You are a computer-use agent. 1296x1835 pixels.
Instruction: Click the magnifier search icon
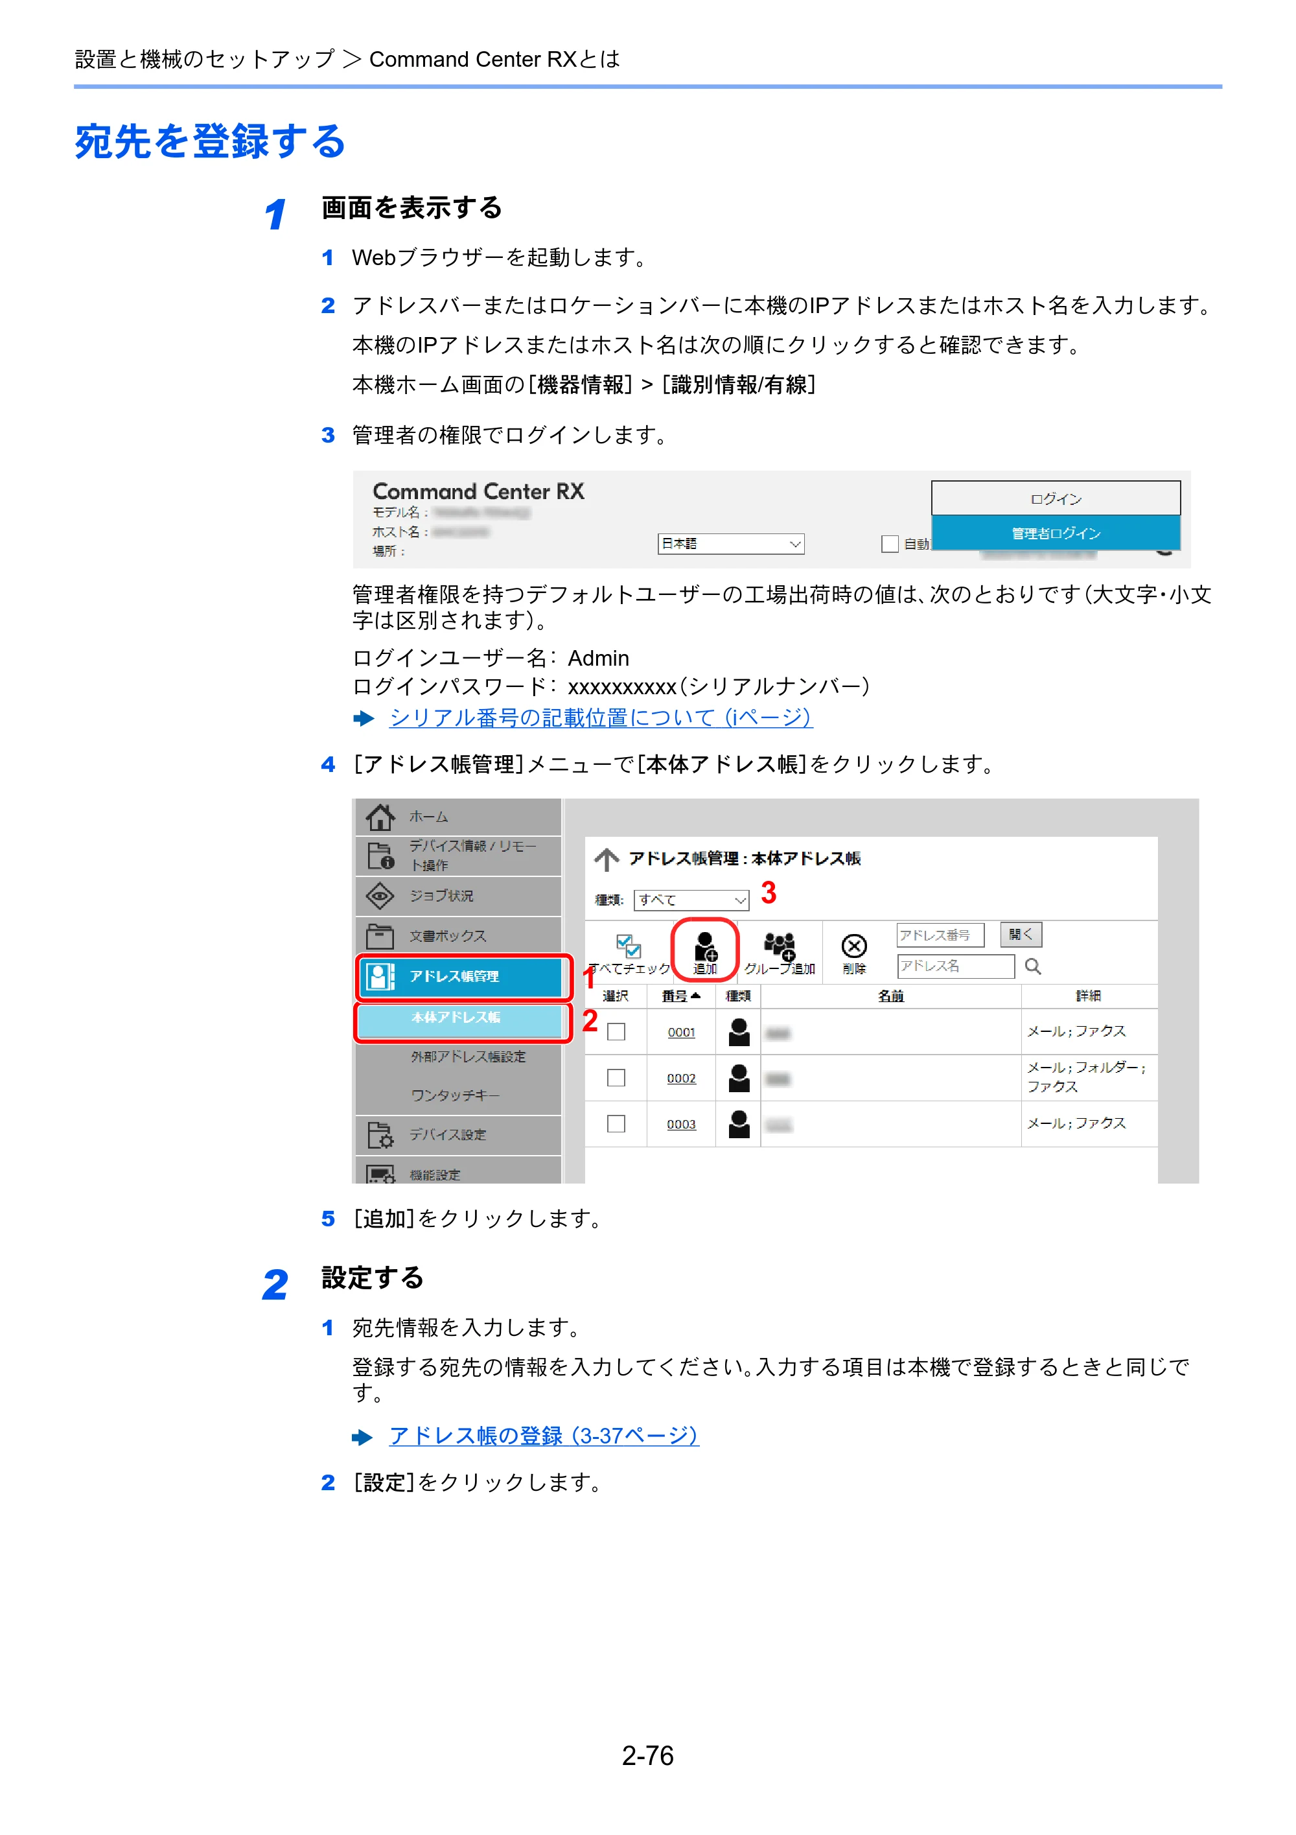click(1033, 967)
